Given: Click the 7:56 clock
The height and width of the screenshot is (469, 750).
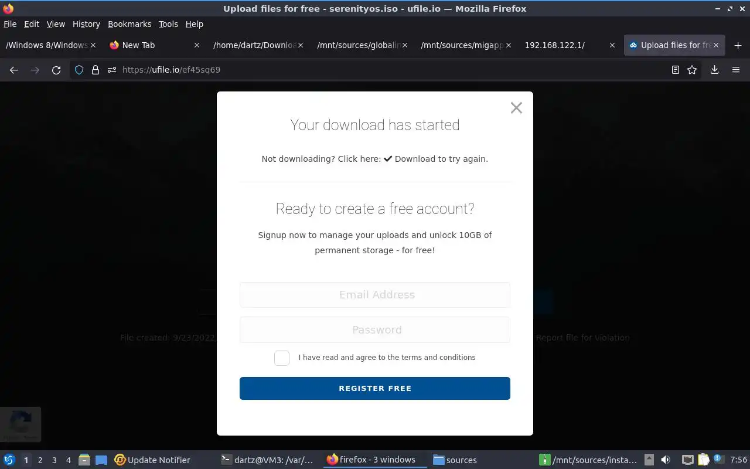Looking at the screenshot, I should (x=738, y=460).
